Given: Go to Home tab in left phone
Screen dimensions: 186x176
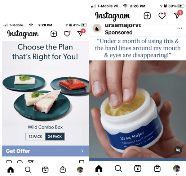Looking at the screenshot, I should click(10, 170).
